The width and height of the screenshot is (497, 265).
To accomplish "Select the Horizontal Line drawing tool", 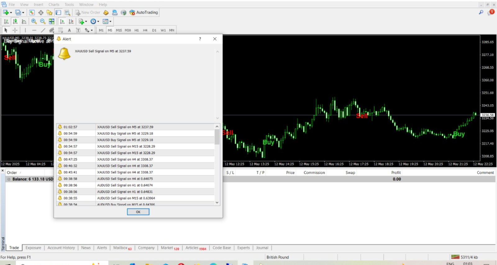I will (x=34, y=30).
